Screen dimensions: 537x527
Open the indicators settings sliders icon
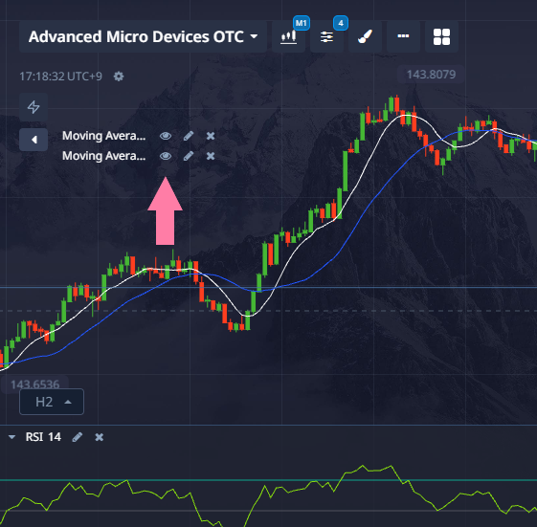pos(326,36)
